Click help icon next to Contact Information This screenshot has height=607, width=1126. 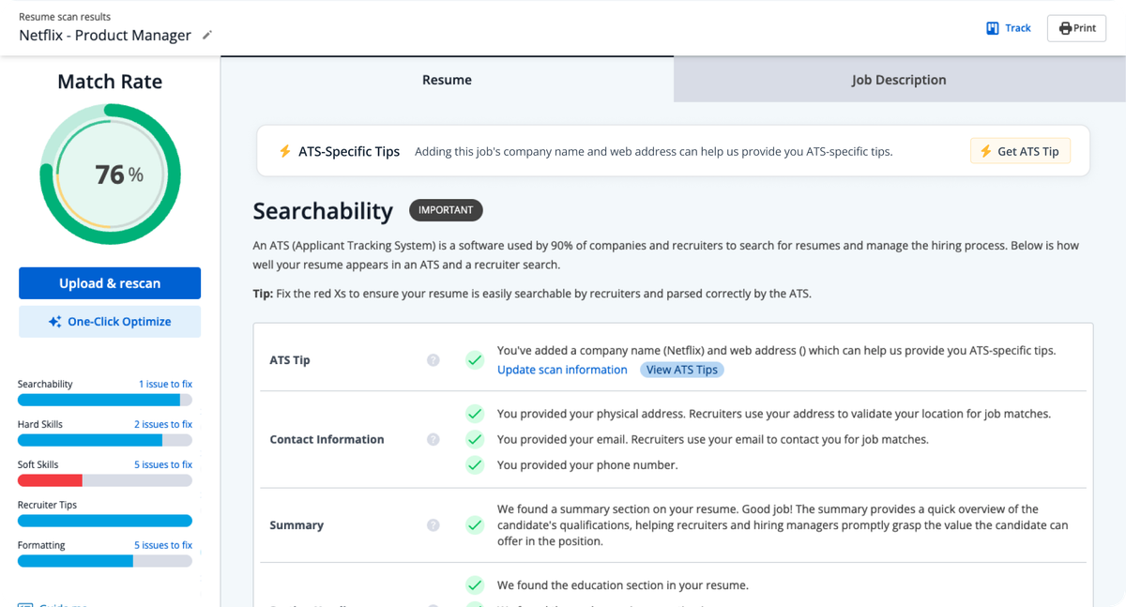tap(433, 439)
